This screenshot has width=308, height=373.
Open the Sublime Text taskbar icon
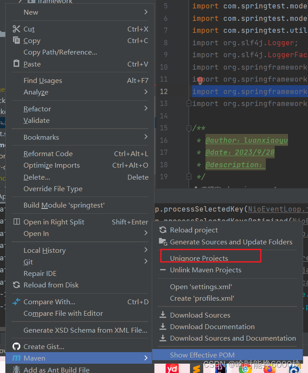197,369
